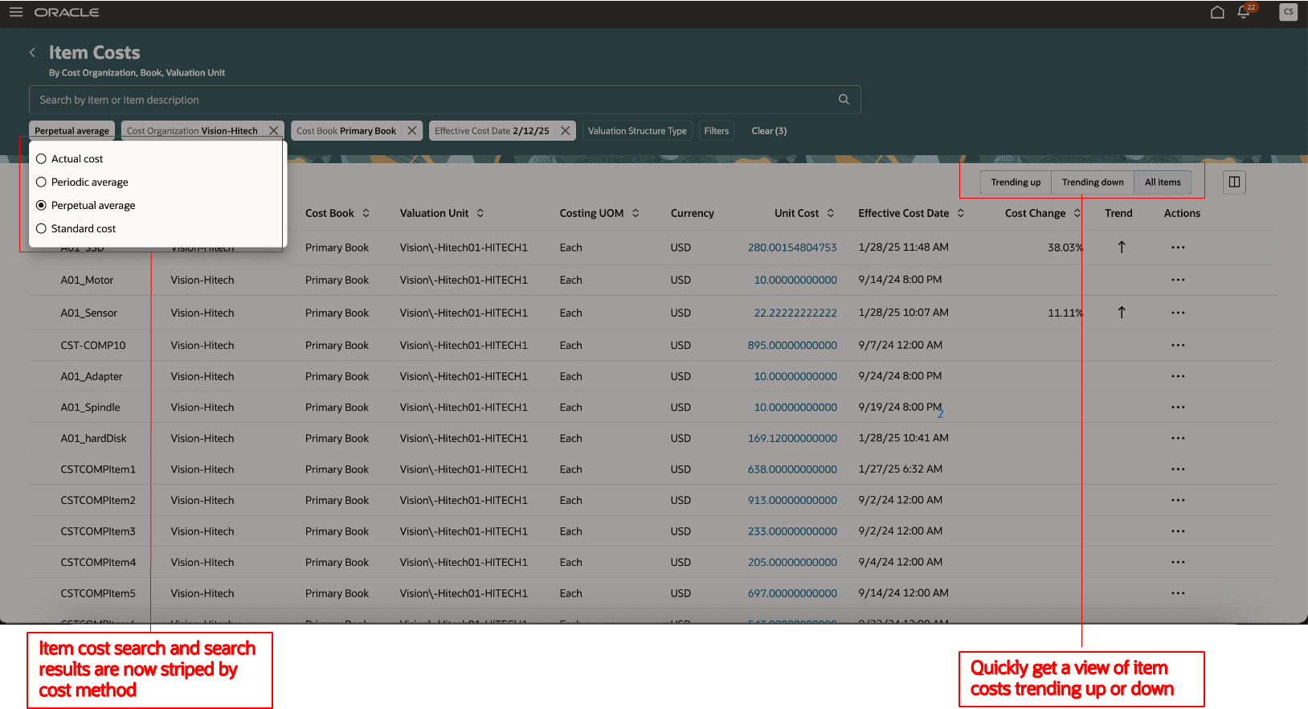Open actions menu for A01_hardDisk row

click(x=1178, y=438)
